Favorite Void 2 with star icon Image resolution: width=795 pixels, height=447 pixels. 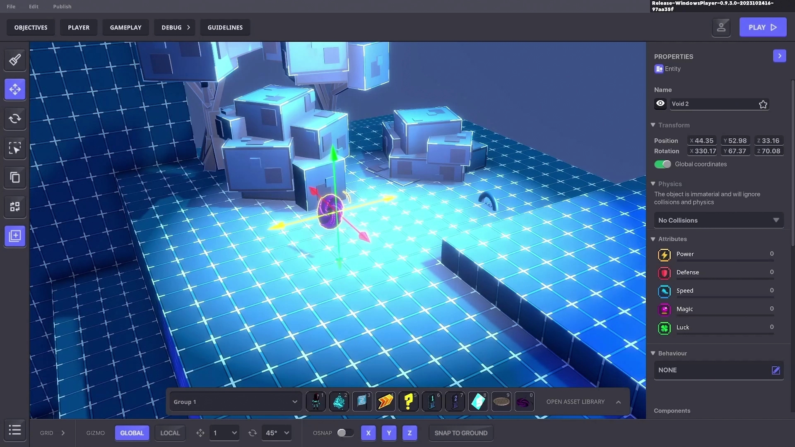coord(763,104)
